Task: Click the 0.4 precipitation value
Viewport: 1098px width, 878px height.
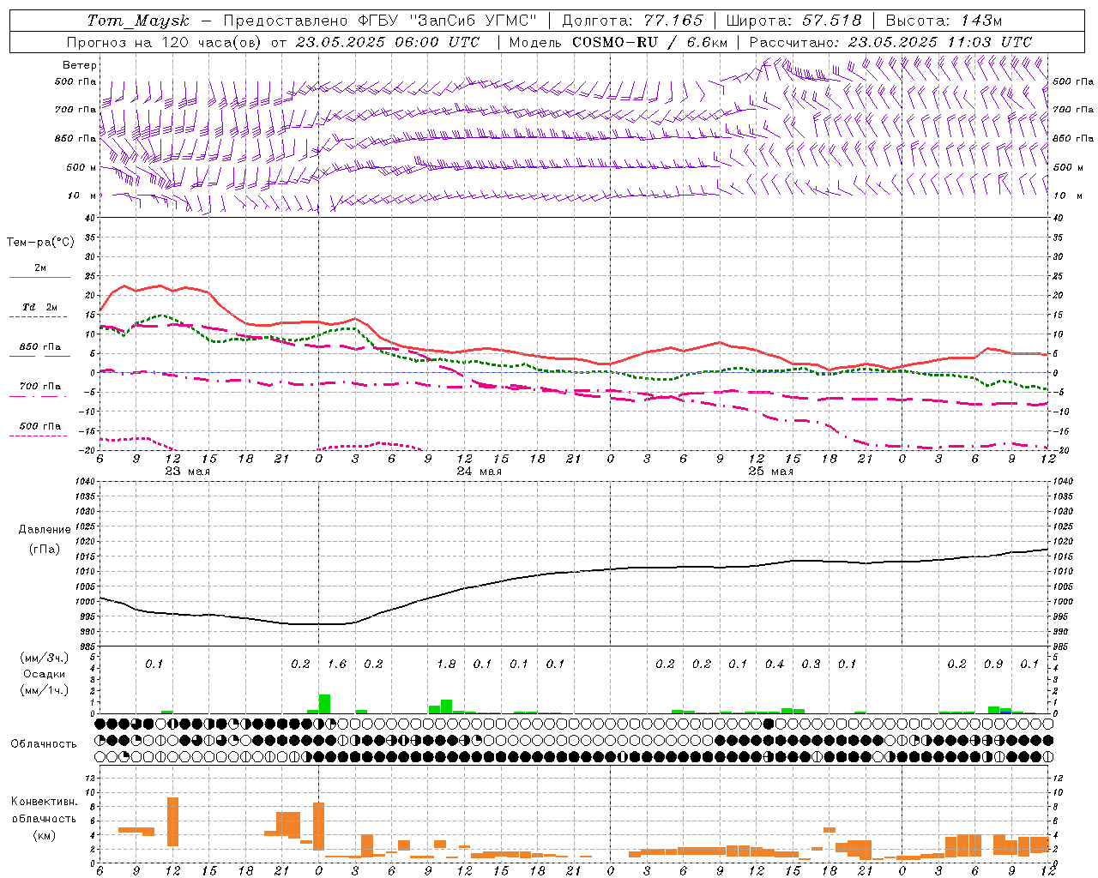Action: [x=775, y=664]
